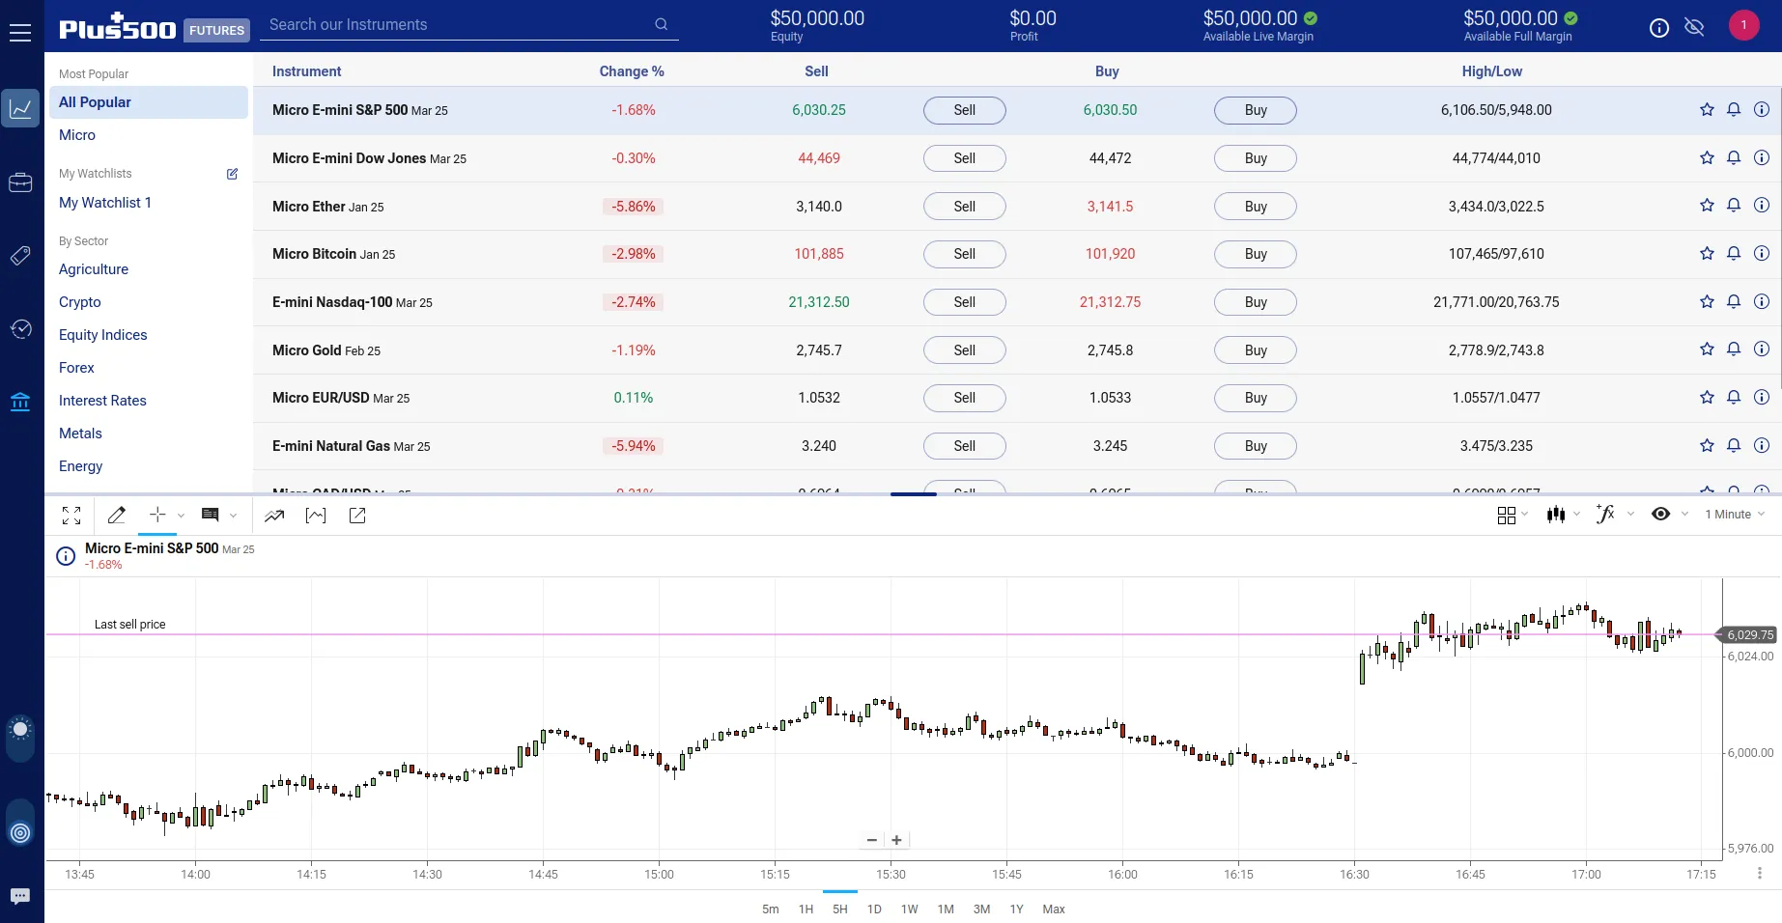
Task: Click the price range chart icon
Action: pyautogui.click(x=316, y=516)
